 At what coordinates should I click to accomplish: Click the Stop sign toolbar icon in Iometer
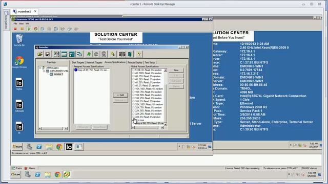click(x=96, y=54)
